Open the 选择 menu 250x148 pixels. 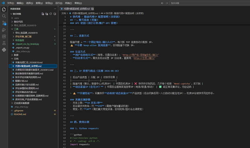click(30, 3)
